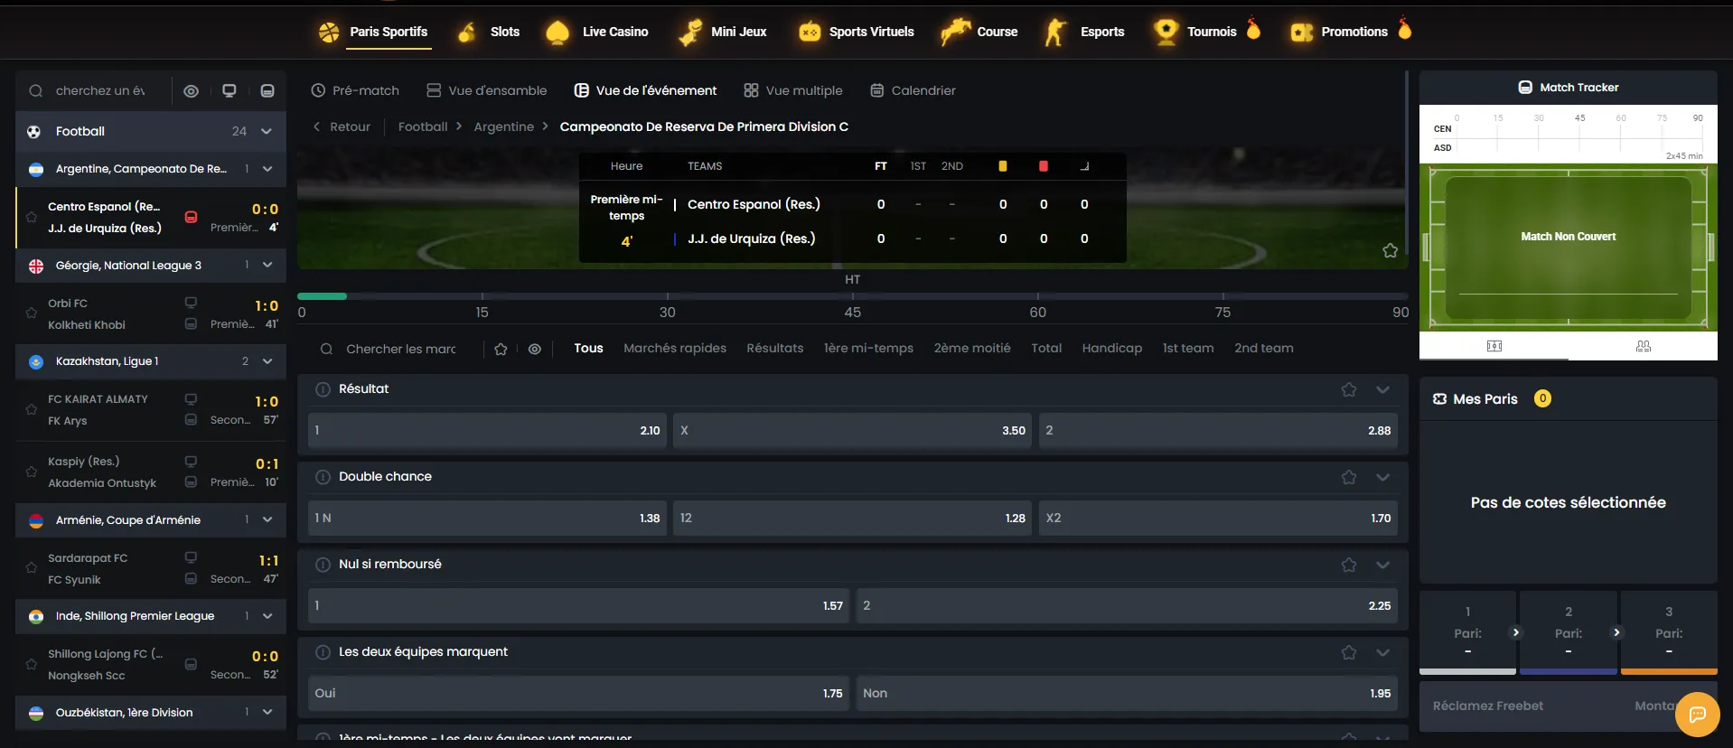1733x748 pixels.
Task: Favorite the Orbi FC match
Action: [32, 313]
